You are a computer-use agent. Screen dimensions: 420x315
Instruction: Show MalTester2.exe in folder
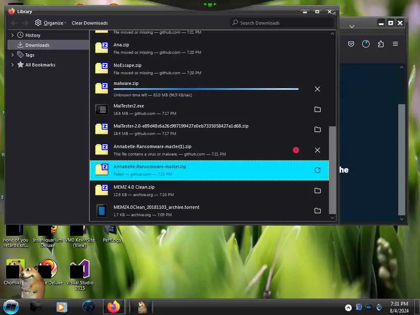click(x=317, y=109)
